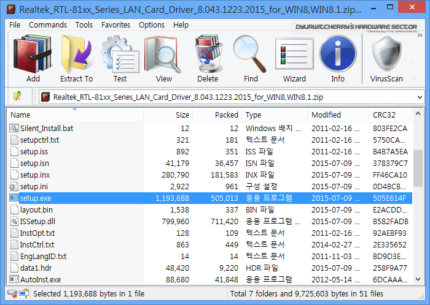This screenshot has height=305, width=430.
Task: Sort by Type column header
Action: pos(275,115)
